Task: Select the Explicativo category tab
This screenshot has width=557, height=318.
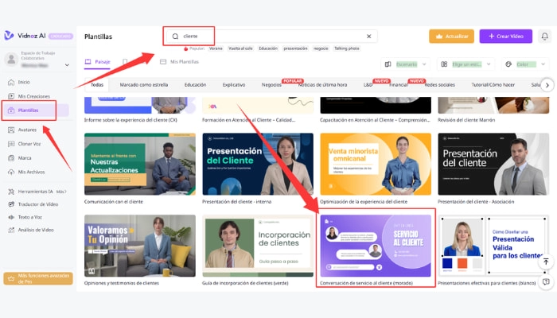Action: coord(234,85)
